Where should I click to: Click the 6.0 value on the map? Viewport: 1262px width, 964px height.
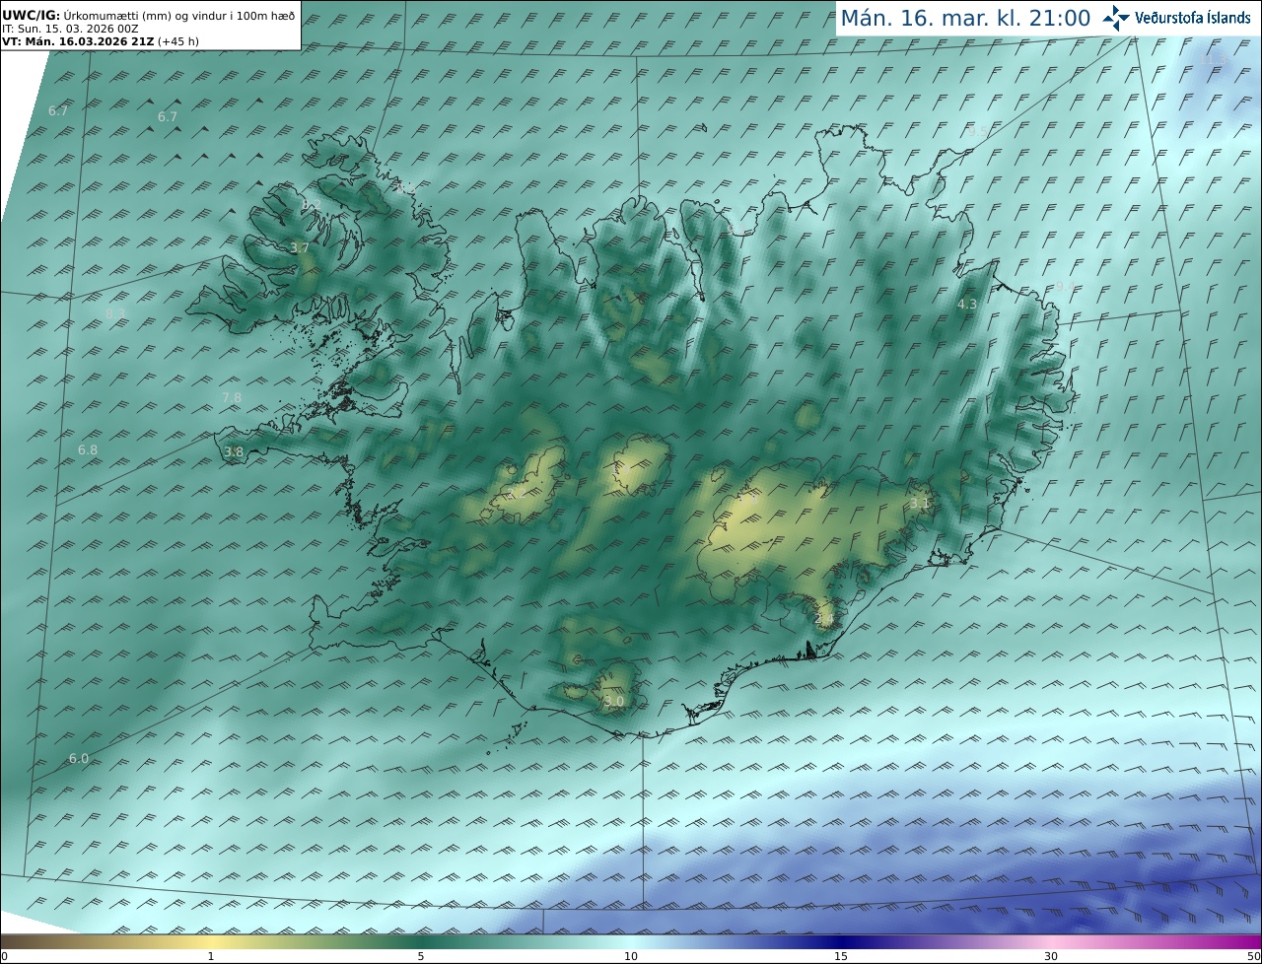coord(79,758)
